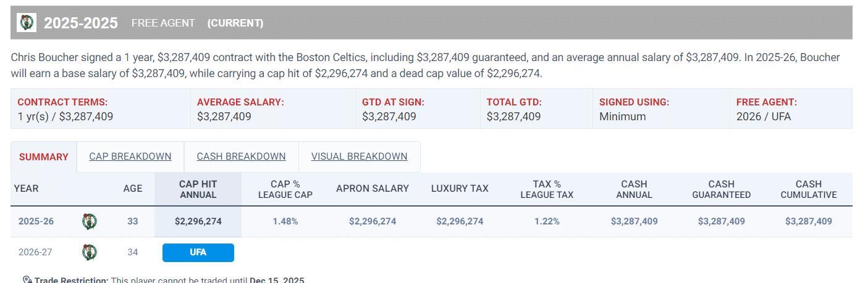Click the Cash Guaranteed column header
Viewport: 860px width, 283px height.
click(721, 189)
